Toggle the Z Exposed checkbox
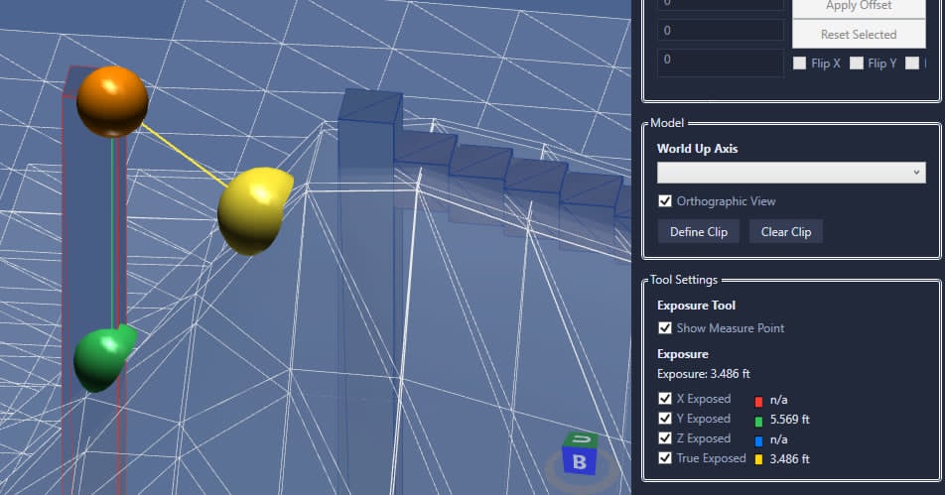Viewport: 945px width, 495px height. 665,438
